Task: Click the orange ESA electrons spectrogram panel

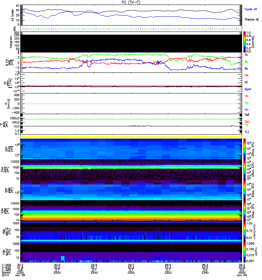Action: pyautogui.click(x=131, y=211)
